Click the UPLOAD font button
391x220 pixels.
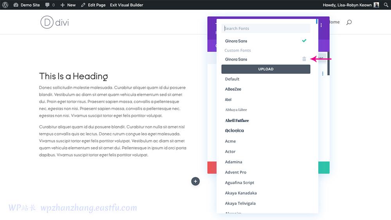[x=266, y=69]
